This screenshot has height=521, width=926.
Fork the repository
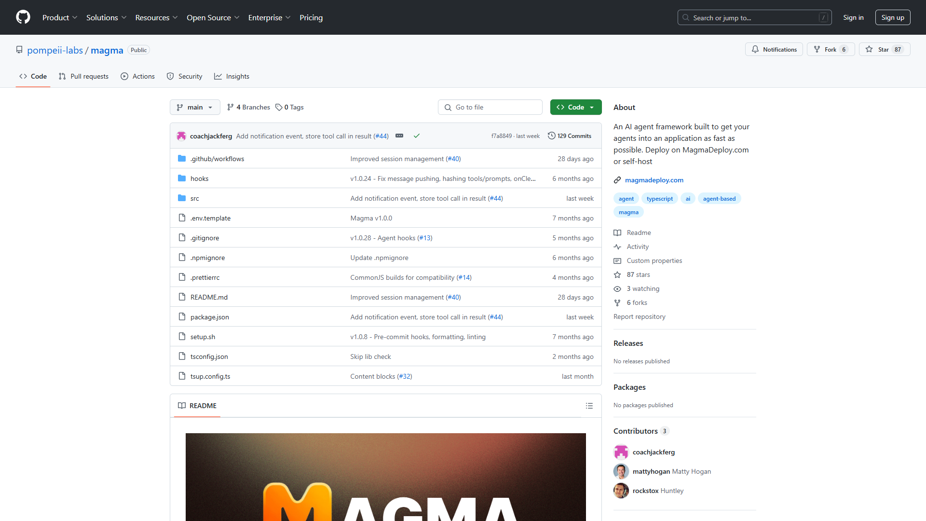pyautogui.click(x=831, y=49)
